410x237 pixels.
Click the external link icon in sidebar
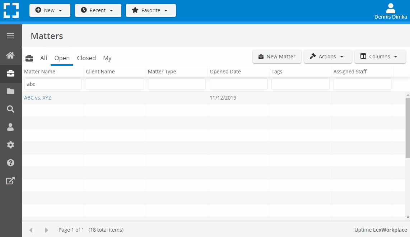[10, 181]
